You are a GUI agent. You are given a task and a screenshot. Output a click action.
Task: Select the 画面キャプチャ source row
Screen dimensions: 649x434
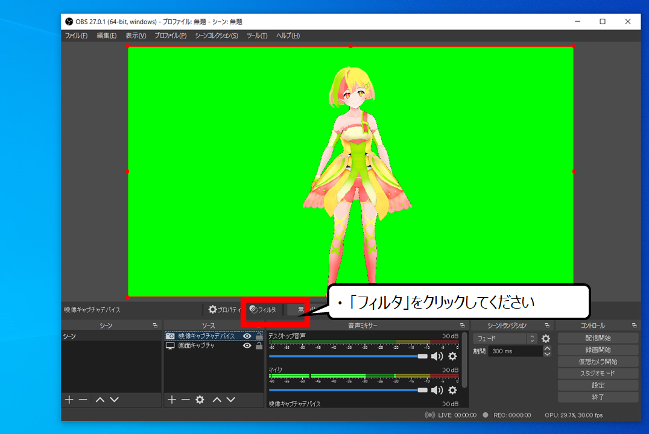click(214, 345)
